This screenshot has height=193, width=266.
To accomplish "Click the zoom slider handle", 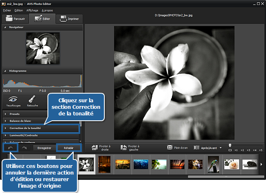I will 230,145.
